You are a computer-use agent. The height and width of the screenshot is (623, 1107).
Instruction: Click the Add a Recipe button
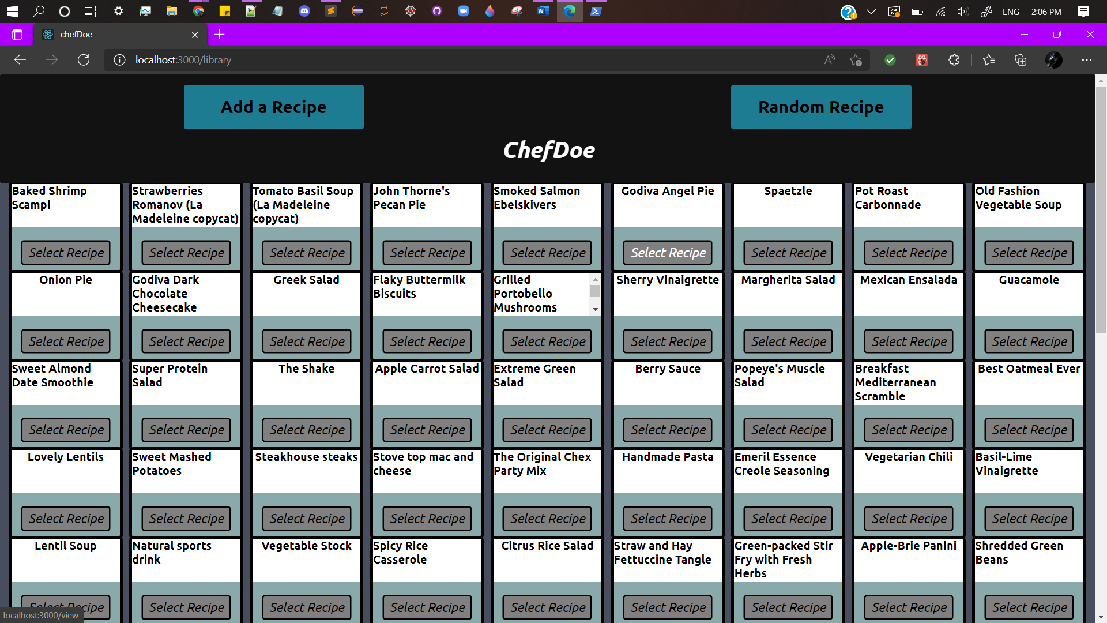tap(274, 107)
